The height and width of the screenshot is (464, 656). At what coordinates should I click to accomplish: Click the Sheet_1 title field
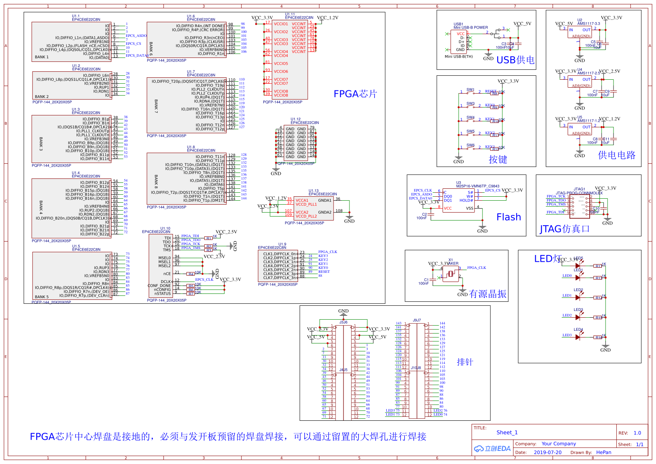point(507,433)
